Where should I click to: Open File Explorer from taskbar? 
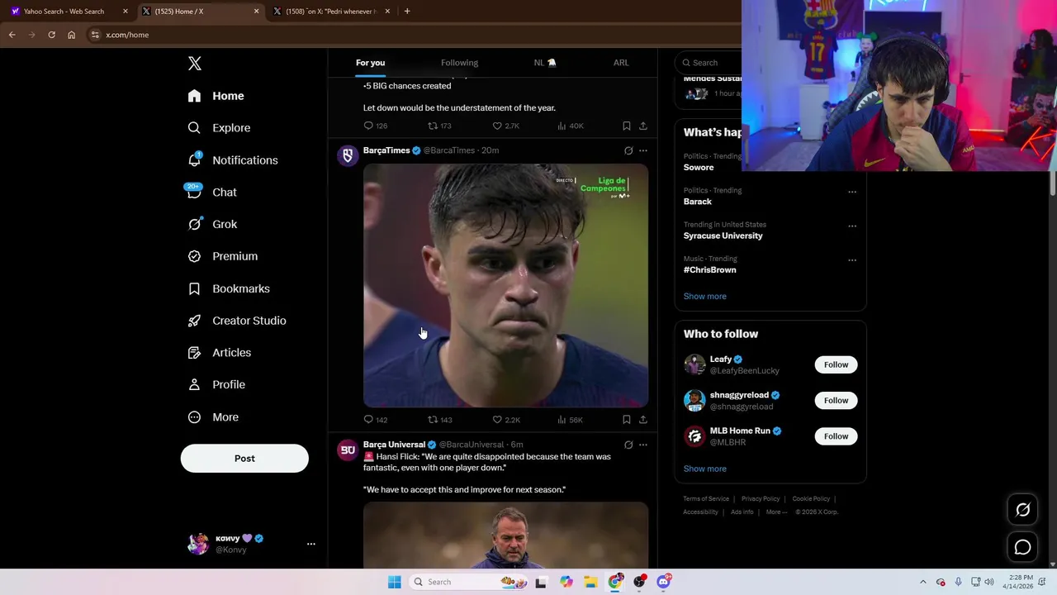(x=590, y=582)
